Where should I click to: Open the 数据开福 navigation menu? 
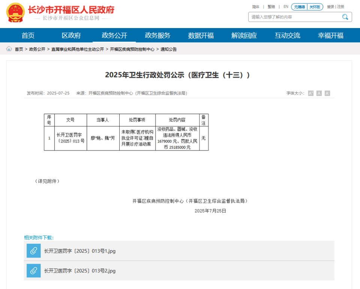(201, 35)
